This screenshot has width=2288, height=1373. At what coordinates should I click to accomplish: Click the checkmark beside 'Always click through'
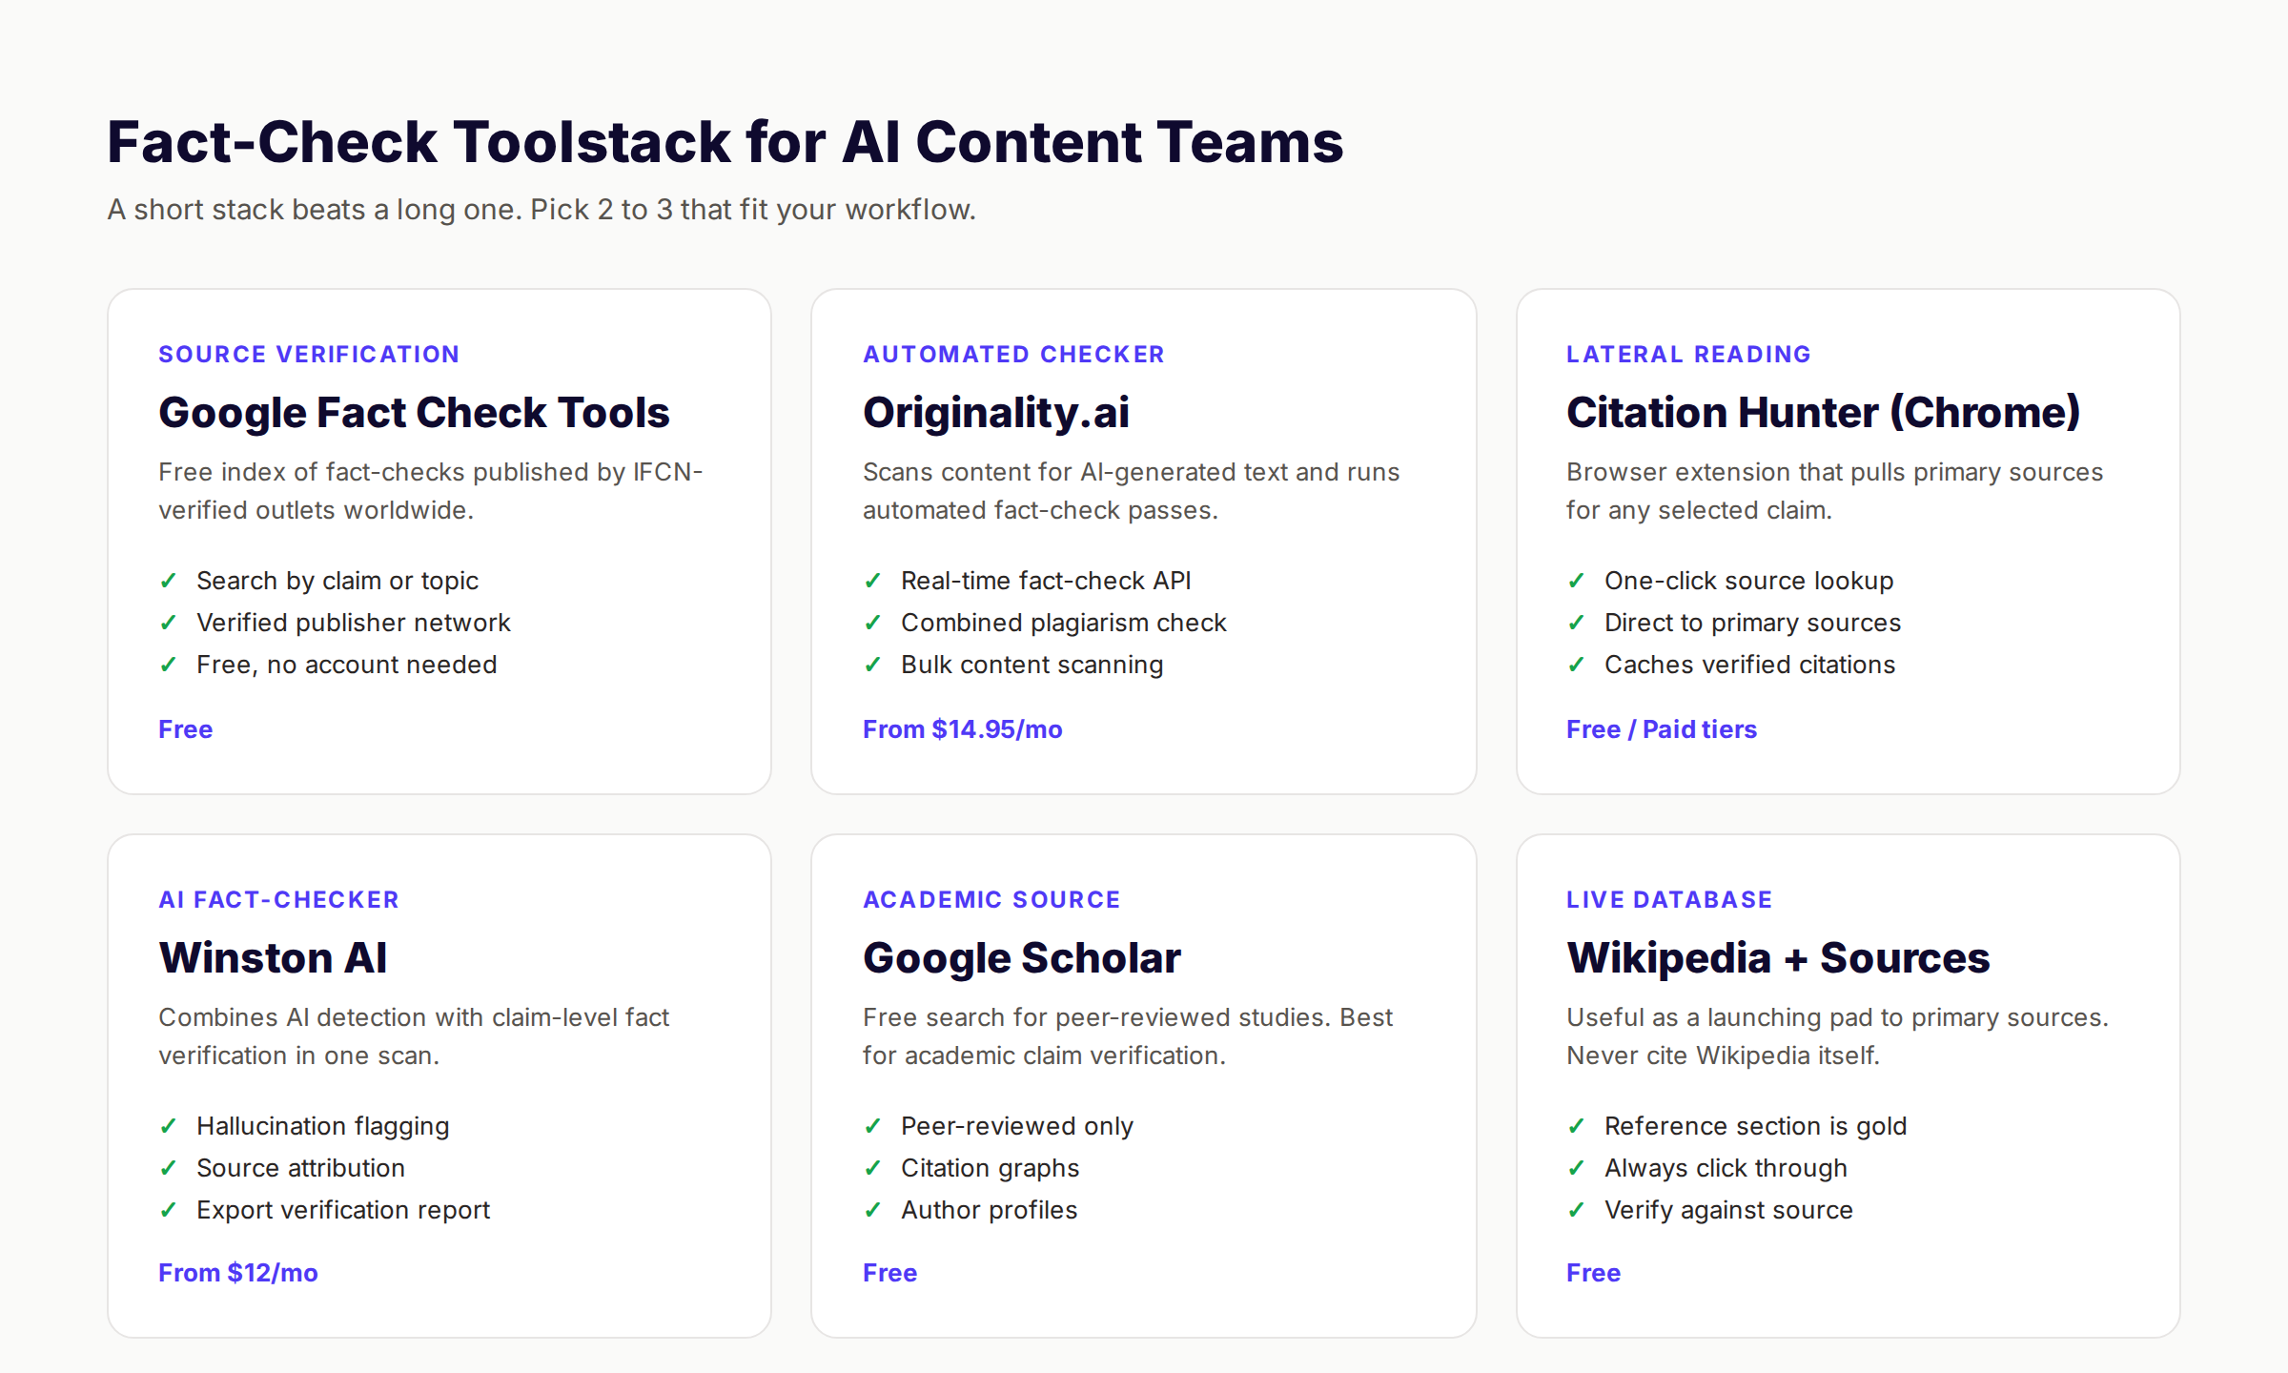tap(1576, 1168)
